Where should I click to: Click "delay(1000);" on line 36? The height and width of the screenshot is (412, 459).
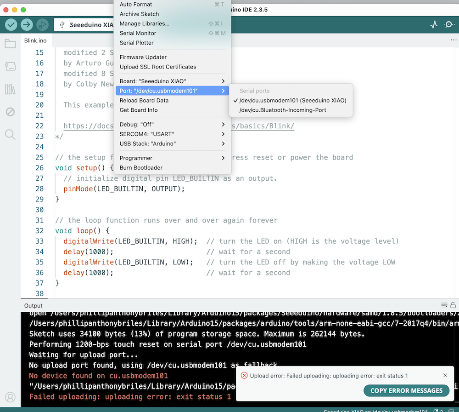pos(89,273)
